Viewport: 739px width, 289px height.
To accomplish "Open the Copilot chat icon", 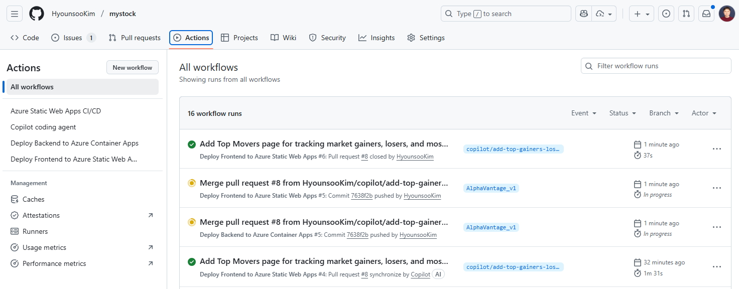I will [x=583, y=14].
